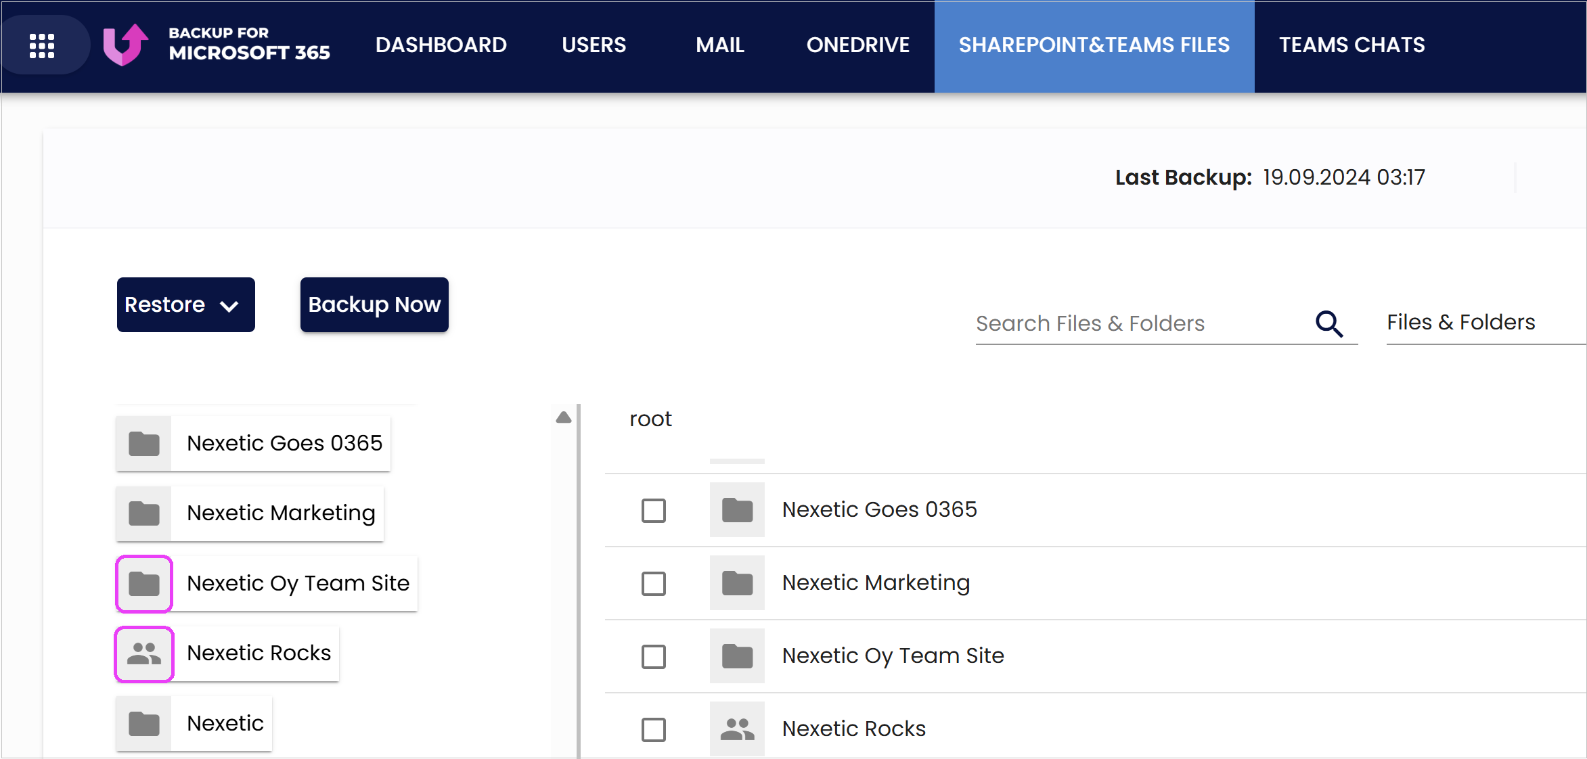Click people icon in Nexetic Rocks list row
The height and width of the screenshot is (759, 1587).
(x=737, y=729)
